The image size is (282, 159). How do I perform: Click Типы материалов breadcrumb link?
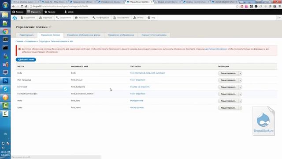59,41
